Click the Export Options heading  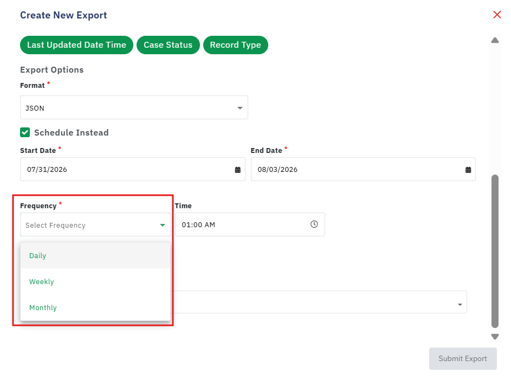(x=52, y=70)
